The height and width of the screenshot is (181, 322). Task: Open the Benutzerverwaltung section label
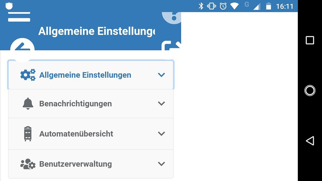75,164
